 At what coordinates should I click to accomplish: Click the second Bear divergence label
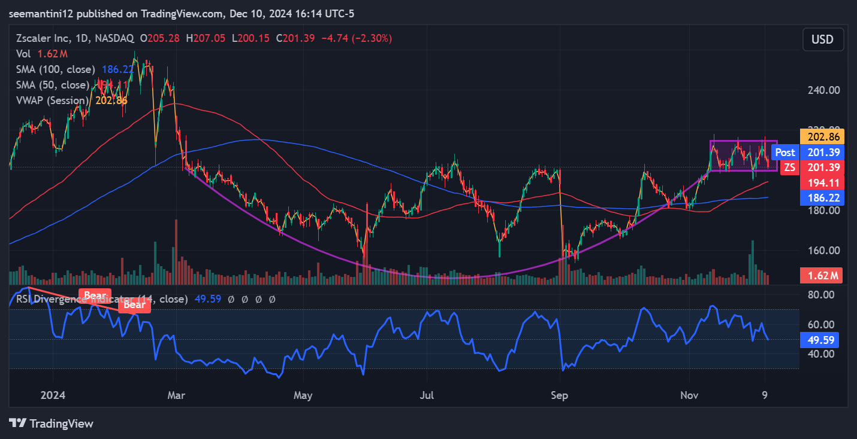[134, 305]
